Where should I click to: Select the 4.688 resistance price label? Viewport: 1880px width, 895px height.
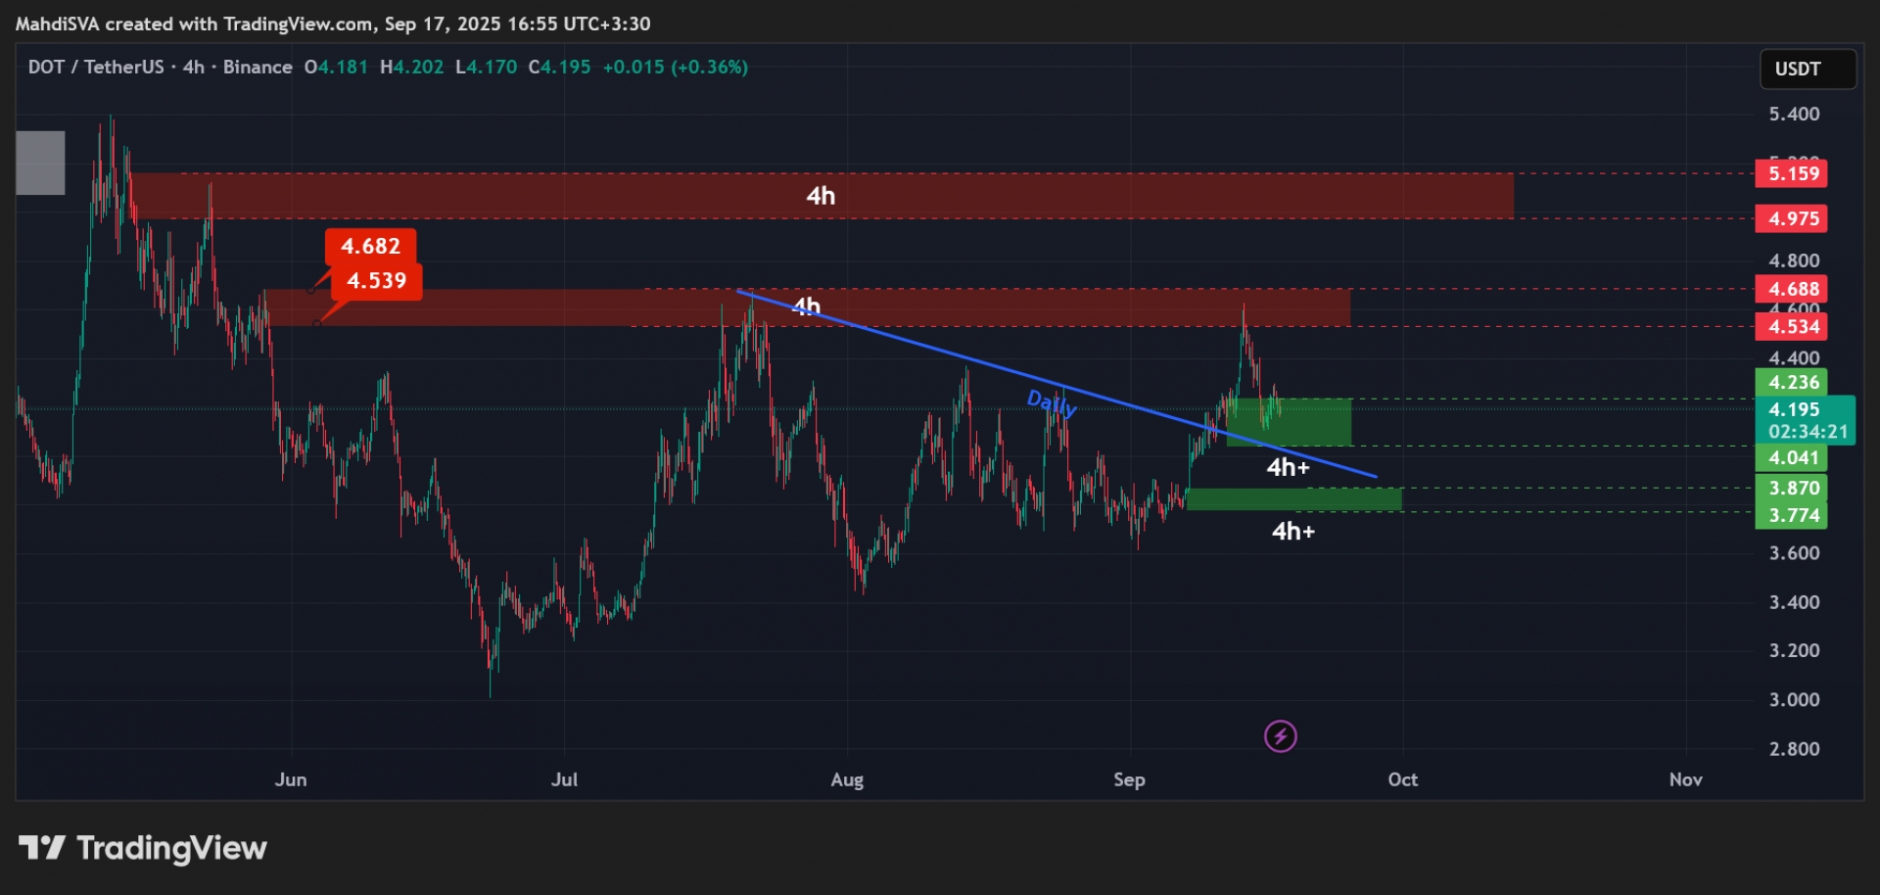1792,289
